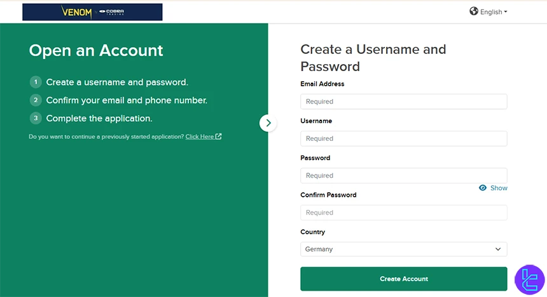Click the 'Open an Account' heading
The width and height of the screenshot is (547, 297).
pyautogui.click(x=96, y=51)
